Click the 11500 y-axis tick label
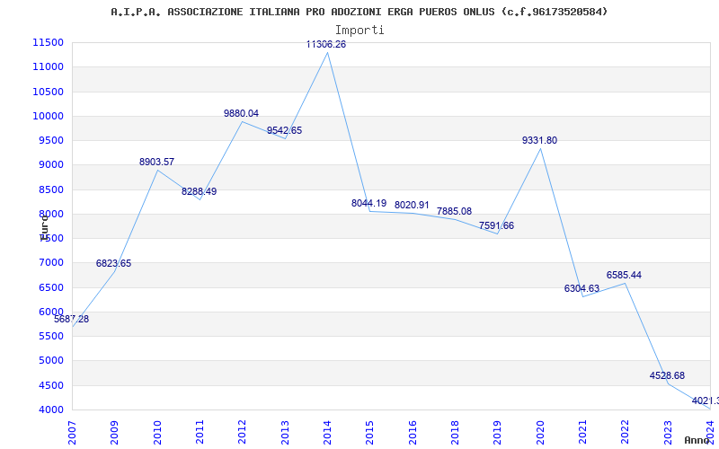Viewport: 719px width, 449px height. (48, 42)
